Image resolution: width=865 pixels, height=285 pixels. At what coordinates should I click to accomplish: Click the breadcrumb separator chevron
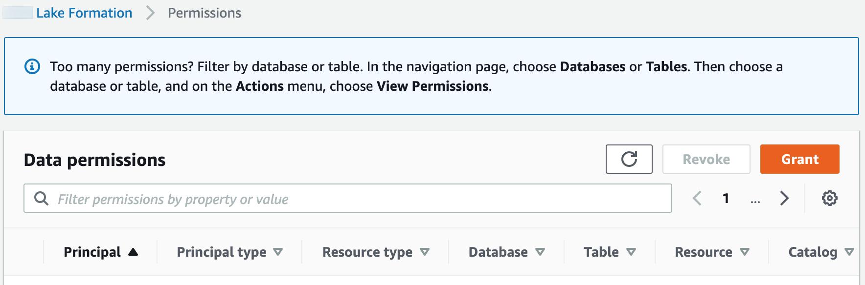pyautogui.click(x=150, y=13)
